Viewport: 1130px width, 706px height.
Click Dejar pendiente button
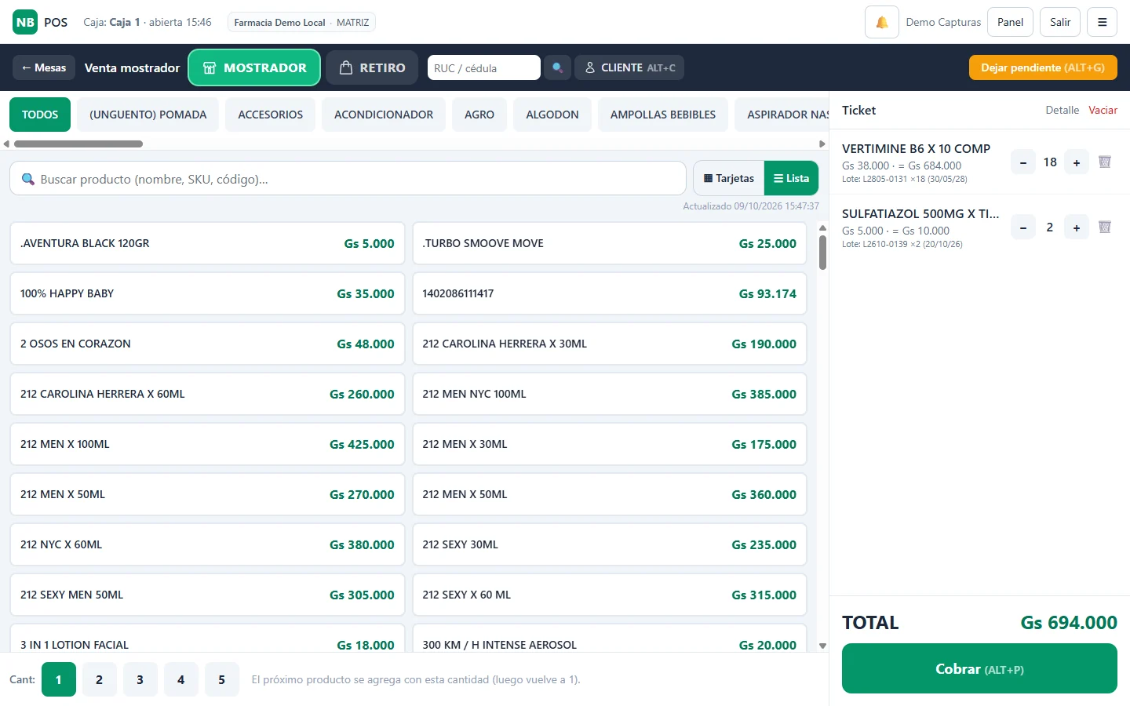pos(1043,67)
